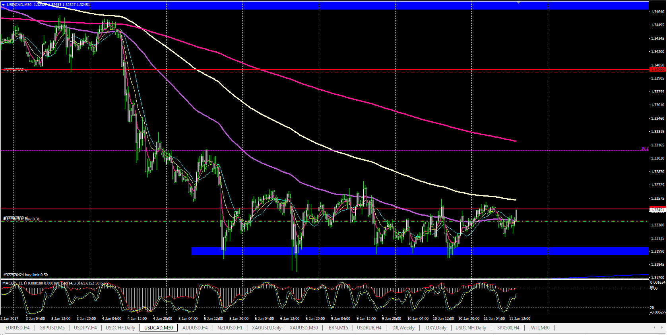Click the 1.31700 price scale label
This screenshot has height=335, width=667.
point(658,278)
